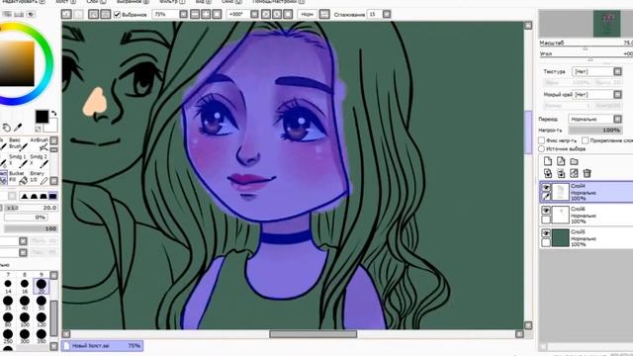Select the canvas rotate hand tool
The height and width of the screenshot is (356, 633).
coord(6,128)
